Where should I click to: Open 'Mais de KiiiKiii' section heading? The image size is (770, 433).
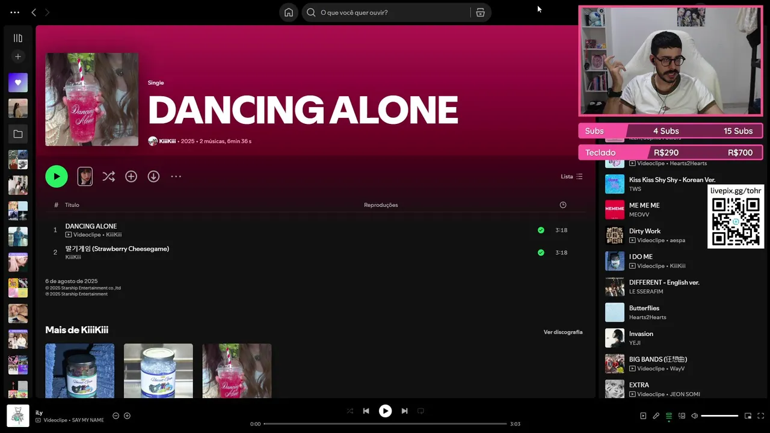click(76, 330)
